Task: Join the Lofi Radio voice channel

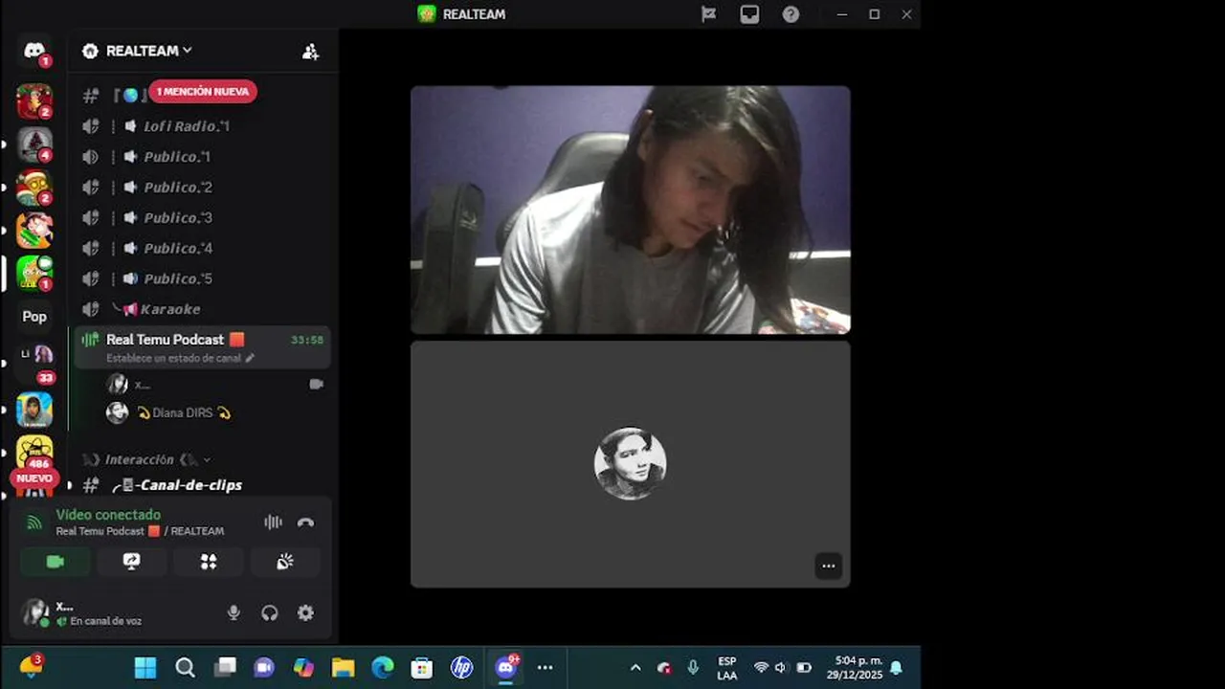Action: click(x=204, y=126)
